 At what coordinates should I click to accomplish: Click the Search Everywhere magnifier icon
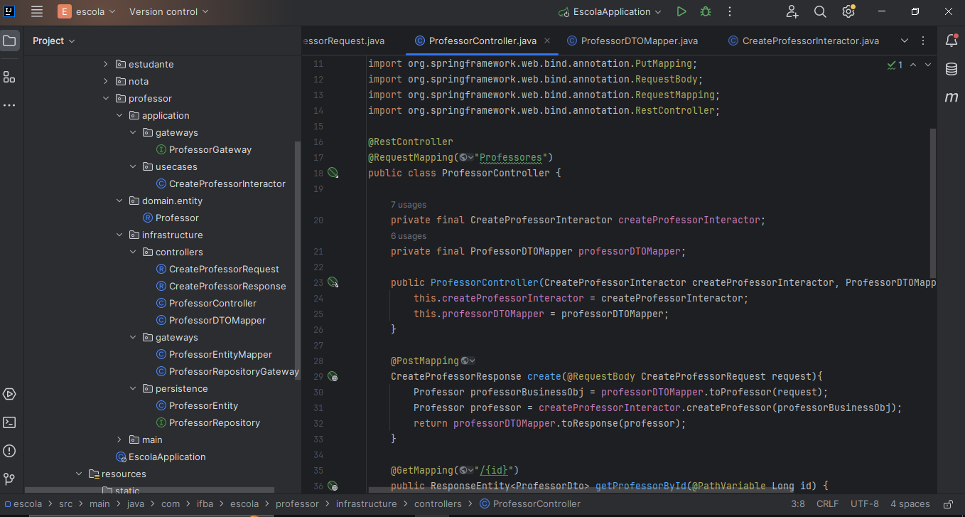pos(820,12)
